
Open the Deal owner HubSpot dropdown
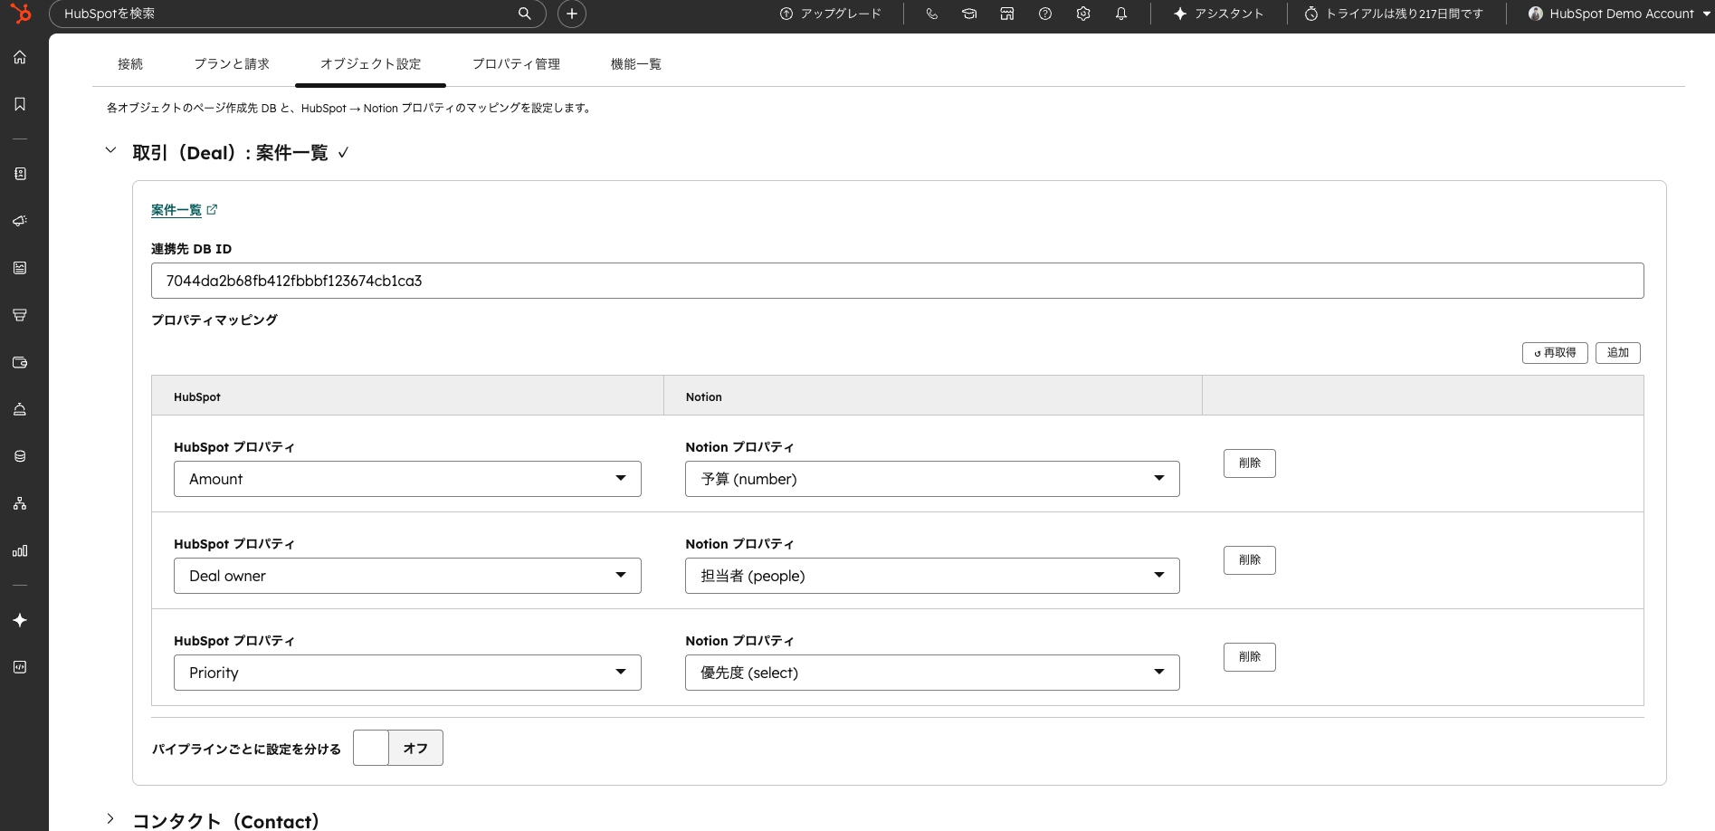click(x=407, y=576)
